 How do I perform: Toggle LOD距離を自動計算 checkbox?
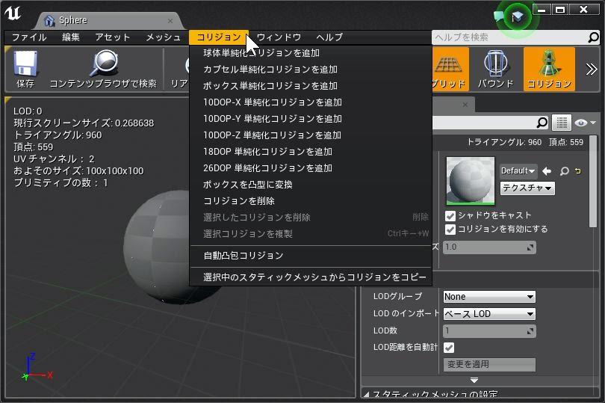(x=449, y=348)
